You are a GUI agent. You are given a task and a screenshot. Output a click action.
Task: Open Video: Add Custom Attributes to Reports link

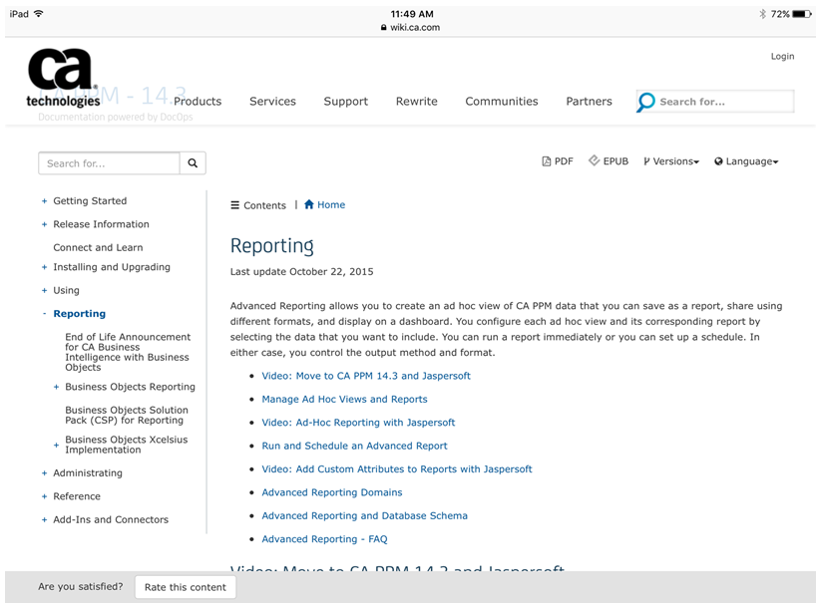coord(397,469)
